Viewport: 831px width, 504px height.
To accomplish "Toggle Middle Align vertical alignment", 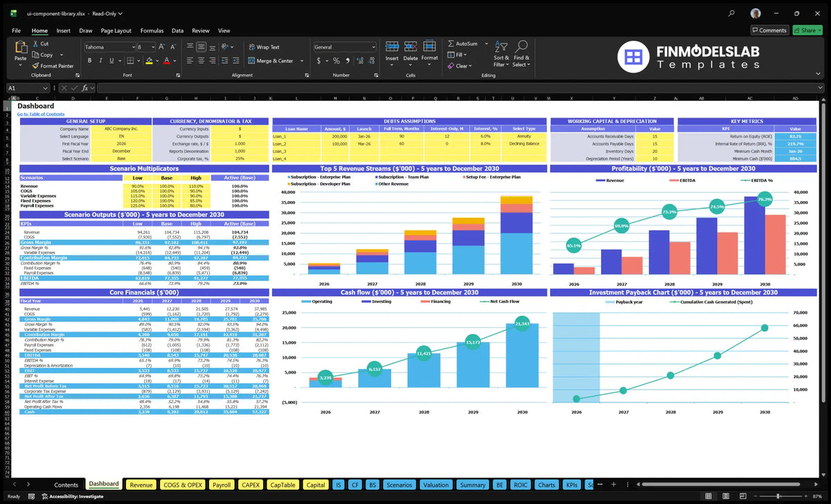I will click(201, 47).
